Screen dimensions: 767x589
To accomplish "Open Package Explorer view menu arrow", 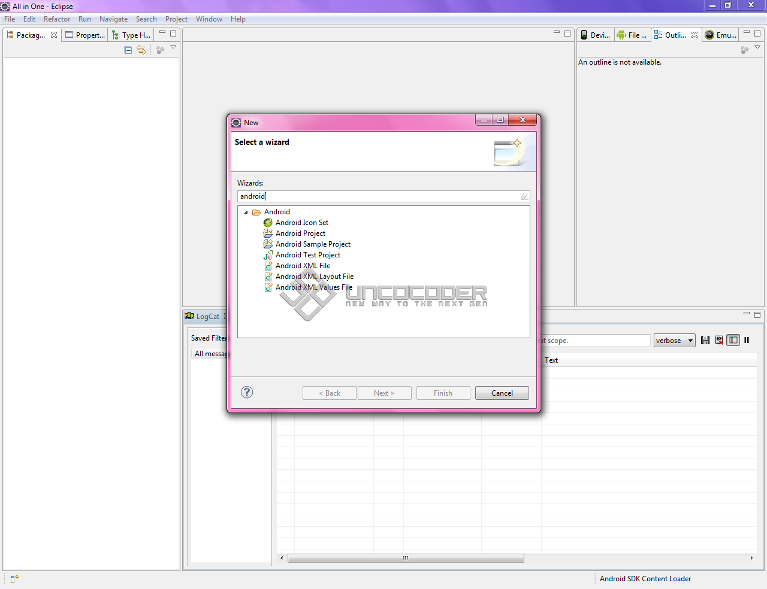I will [x=173, y=47].
